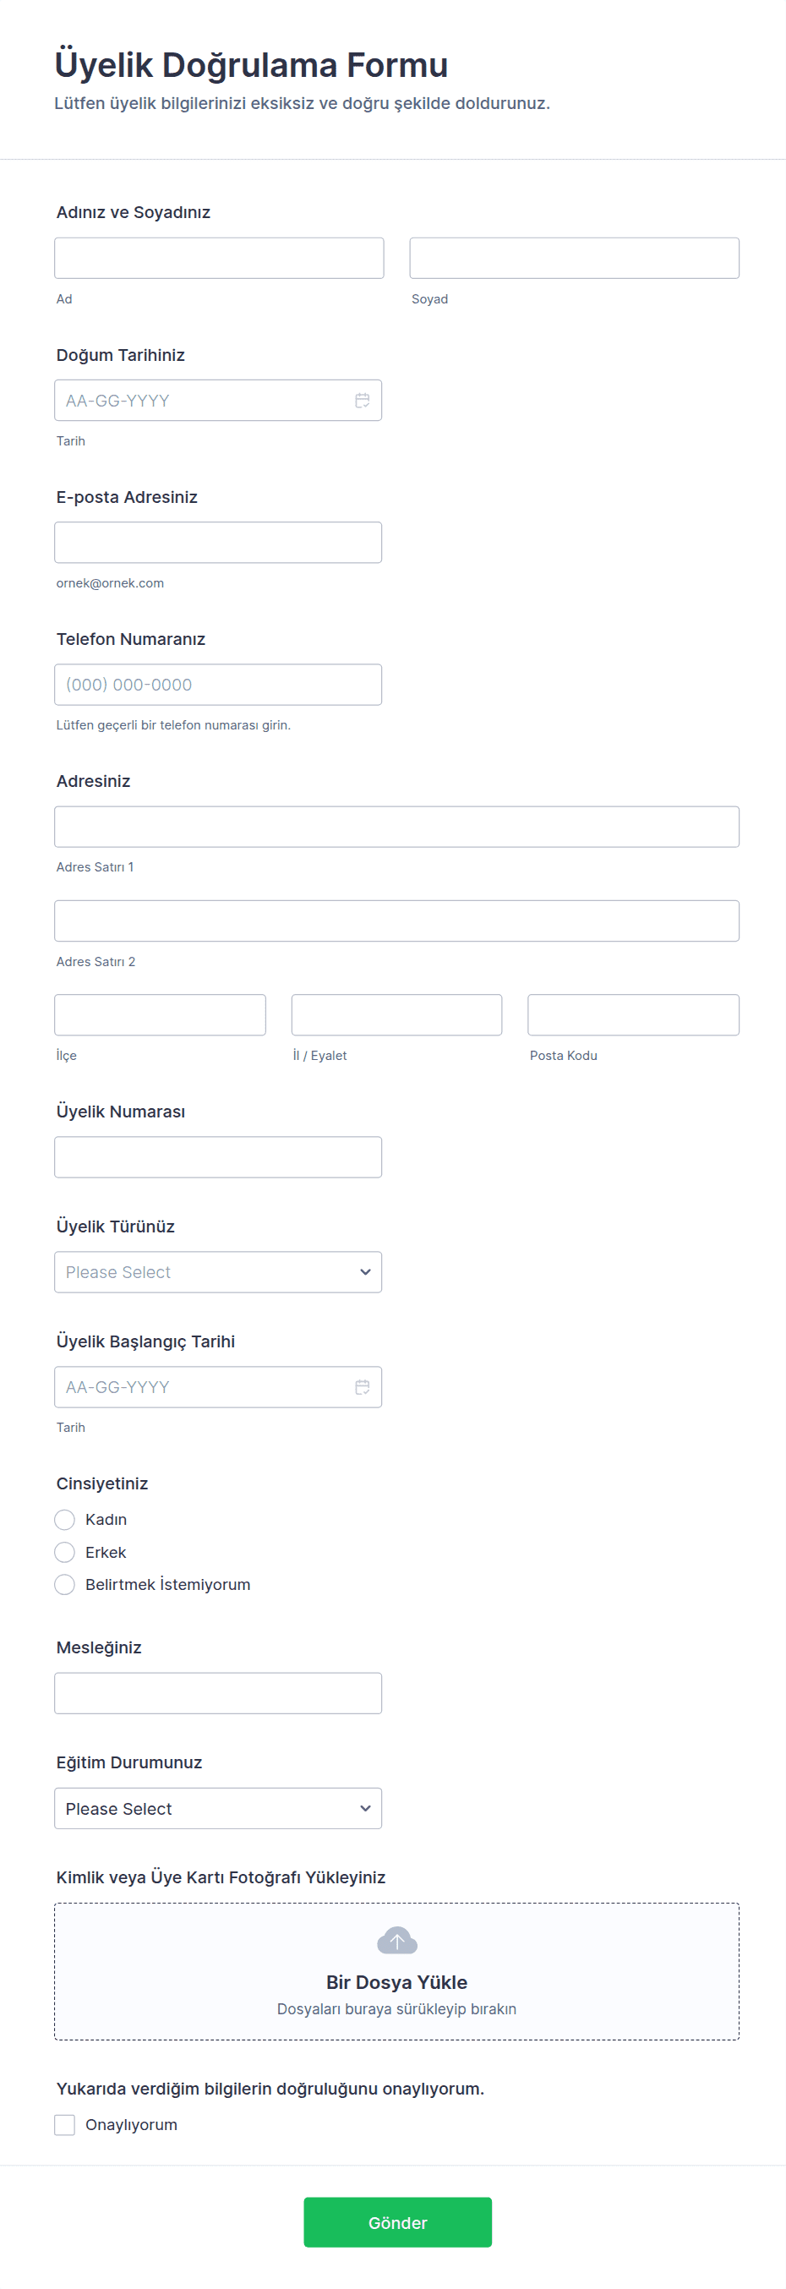
Task: Focus the Adres Satırı 1 field
Action: click(396, 828)
